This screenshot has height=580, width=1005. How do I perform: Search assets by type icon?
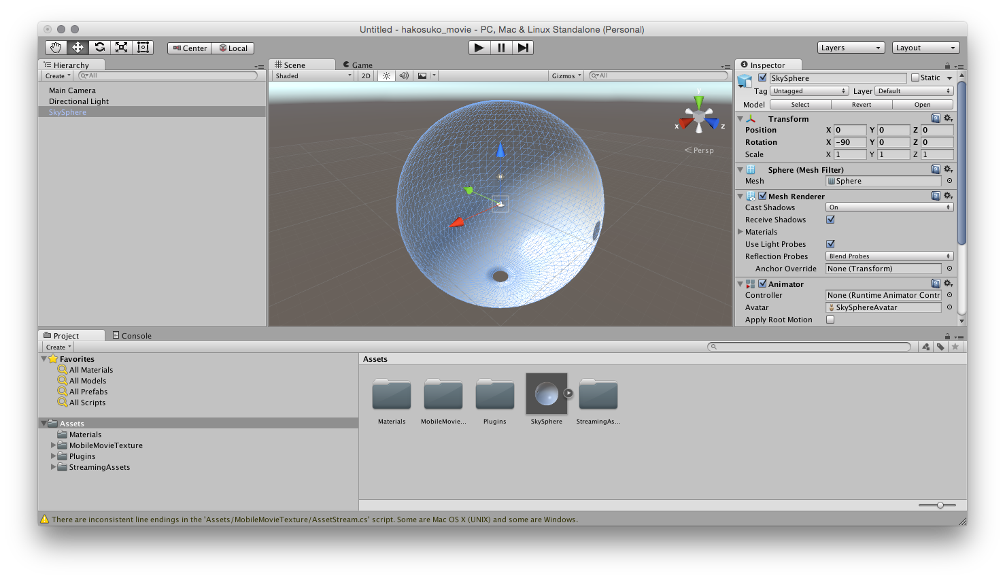926,347
